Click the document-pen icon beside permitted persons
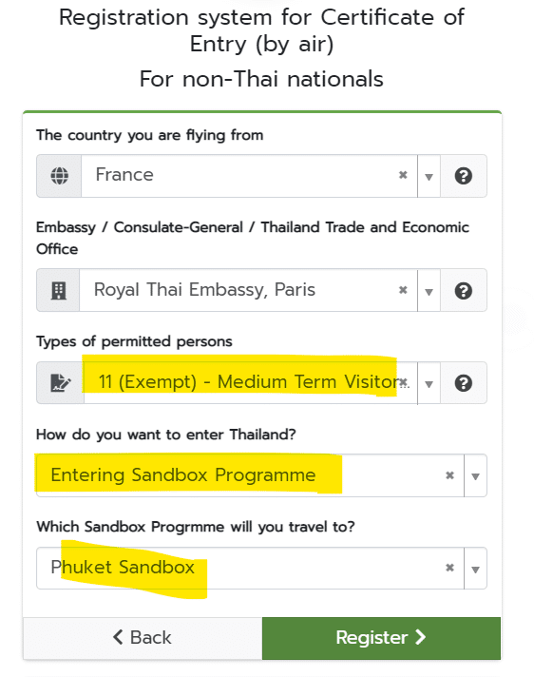 pos(61,383)
